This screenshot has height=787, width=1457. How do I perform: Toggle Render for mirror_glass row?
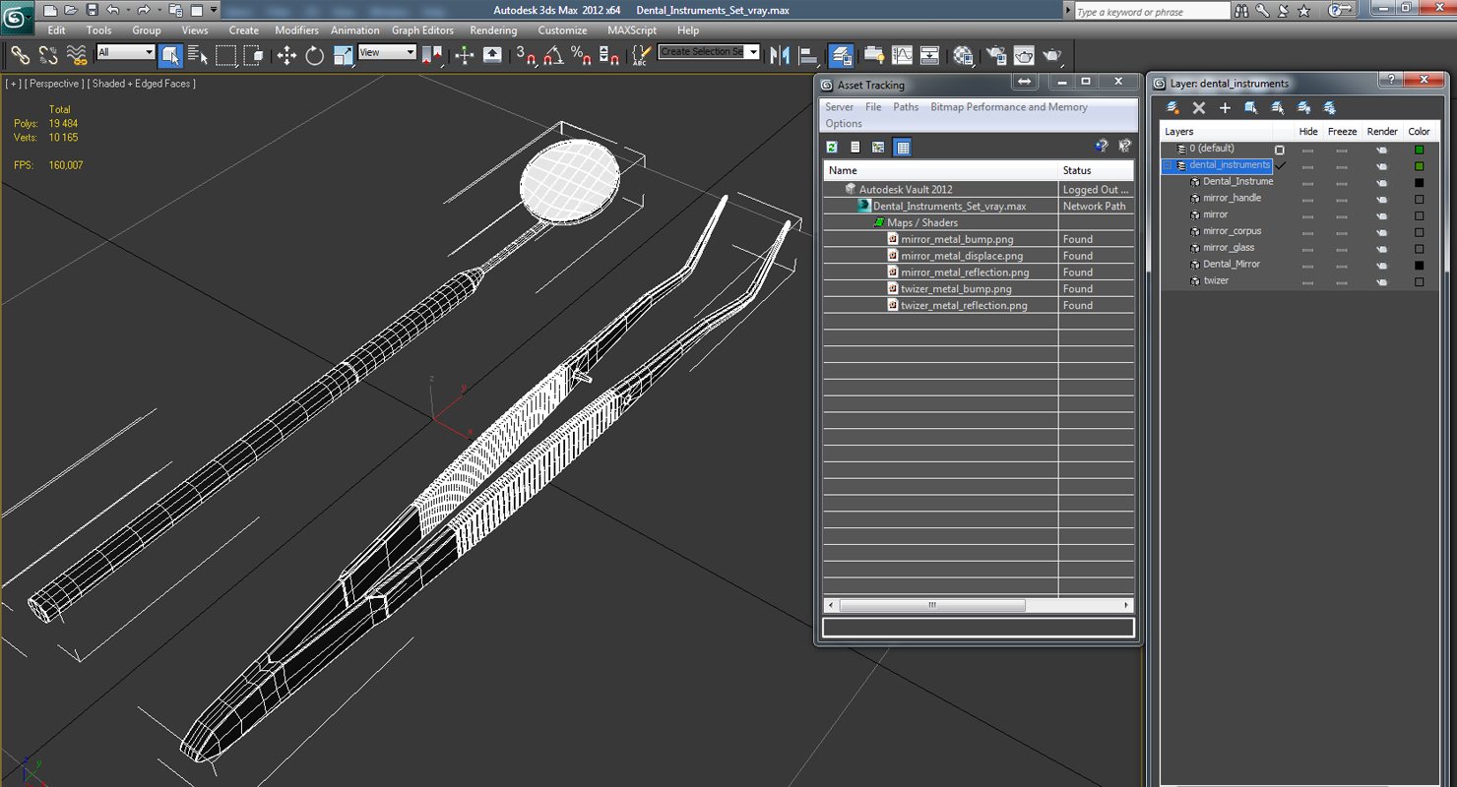click(1381, 248)
